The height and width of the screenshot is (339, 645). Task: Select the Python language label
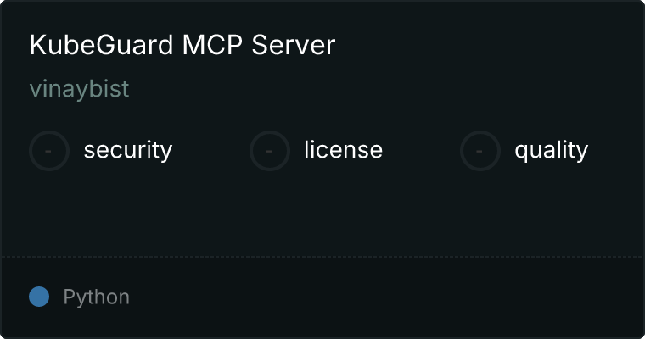click(96, 297)
